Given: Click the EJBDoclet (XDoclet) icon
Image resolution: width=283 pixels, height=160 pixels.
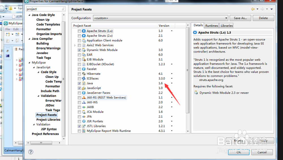Looking at the screenshot, I should (84, 64).
